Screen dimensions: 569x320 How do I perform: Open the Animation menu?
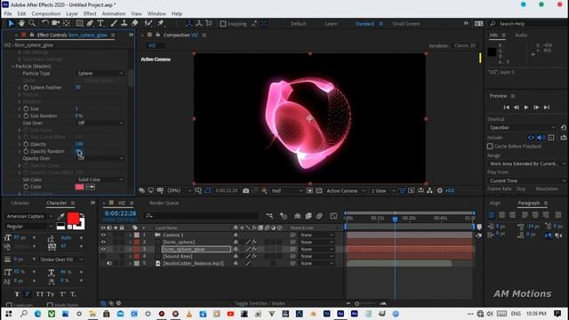pos(114,13)
